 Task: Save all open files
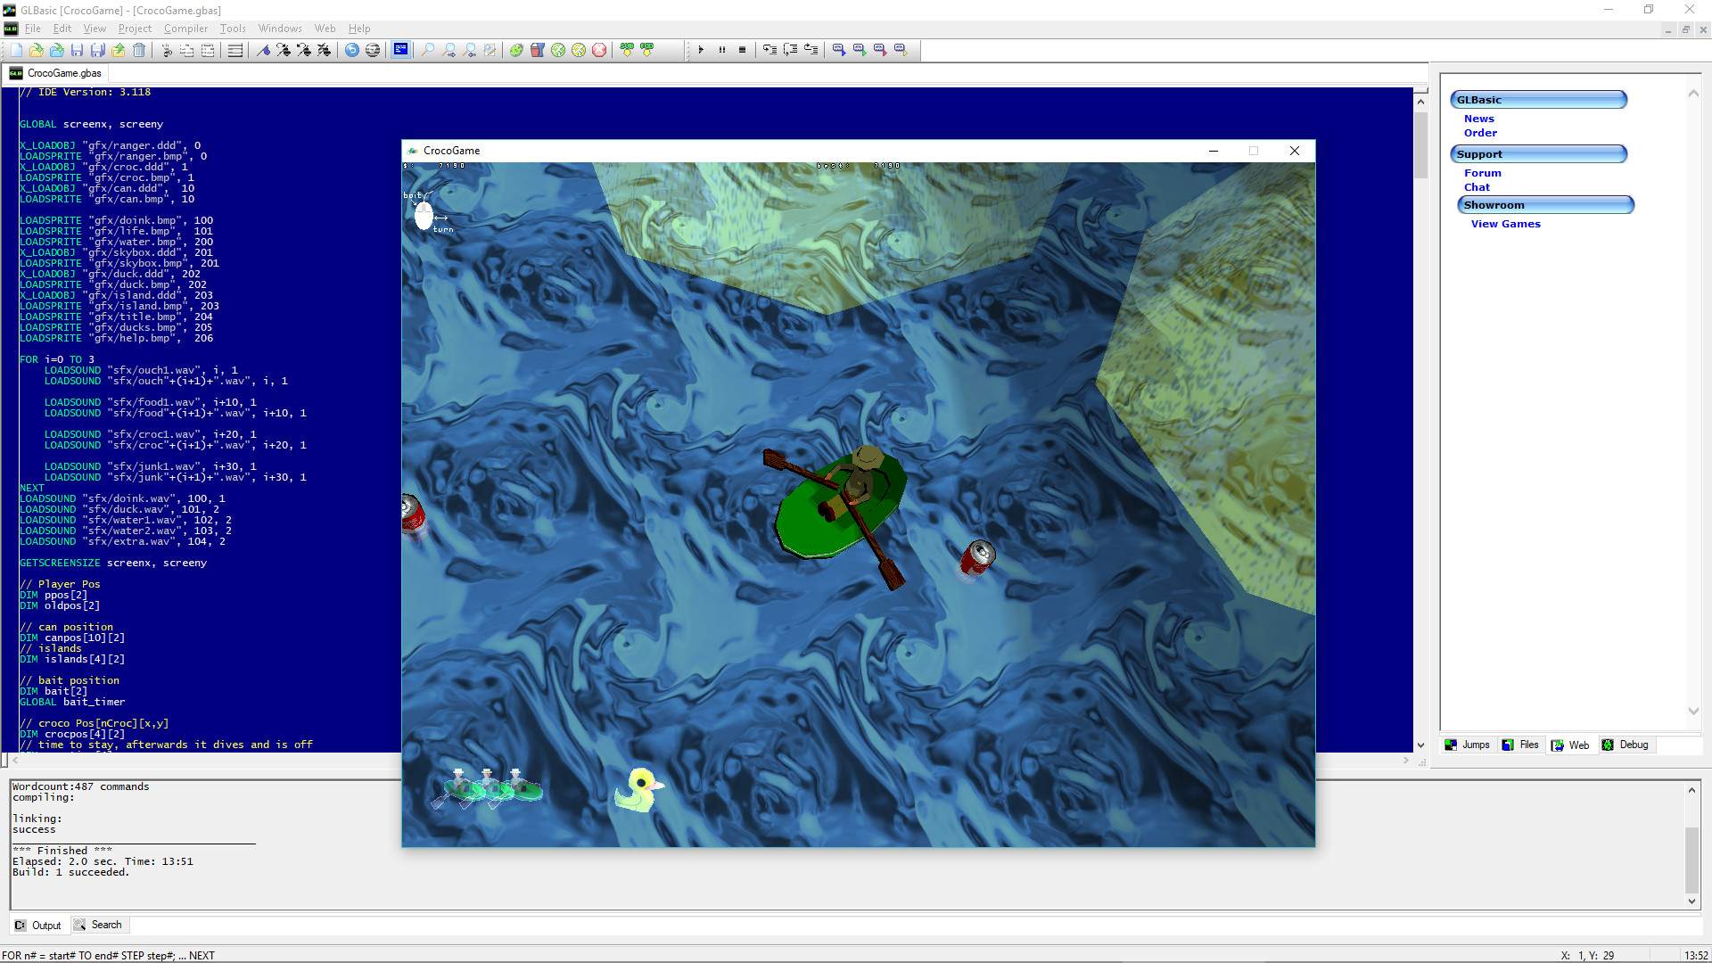click(x=98, y=50)
